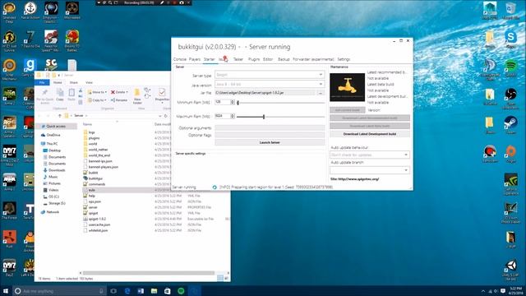Image resolution: width=526 pixels, height=296 pixels.
Task: Click the Maximum Ram stepper arrows
Action: pos(233,116)
